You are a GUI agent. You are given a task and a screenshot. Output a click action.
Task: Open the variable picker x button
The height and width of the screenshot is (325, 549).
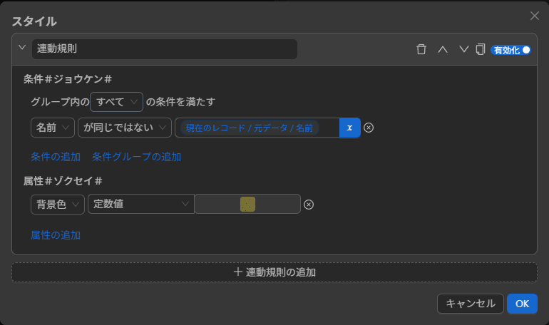click(x=350, y=128)
